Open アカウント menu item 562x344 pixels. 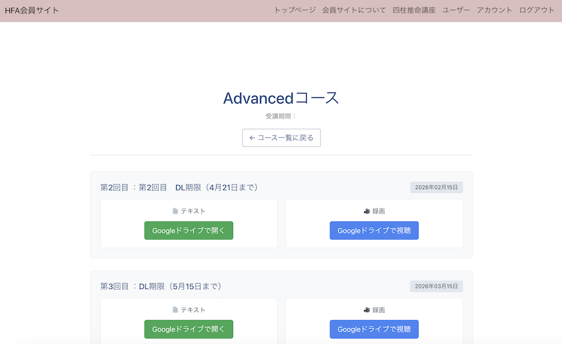tap(495, 10)
